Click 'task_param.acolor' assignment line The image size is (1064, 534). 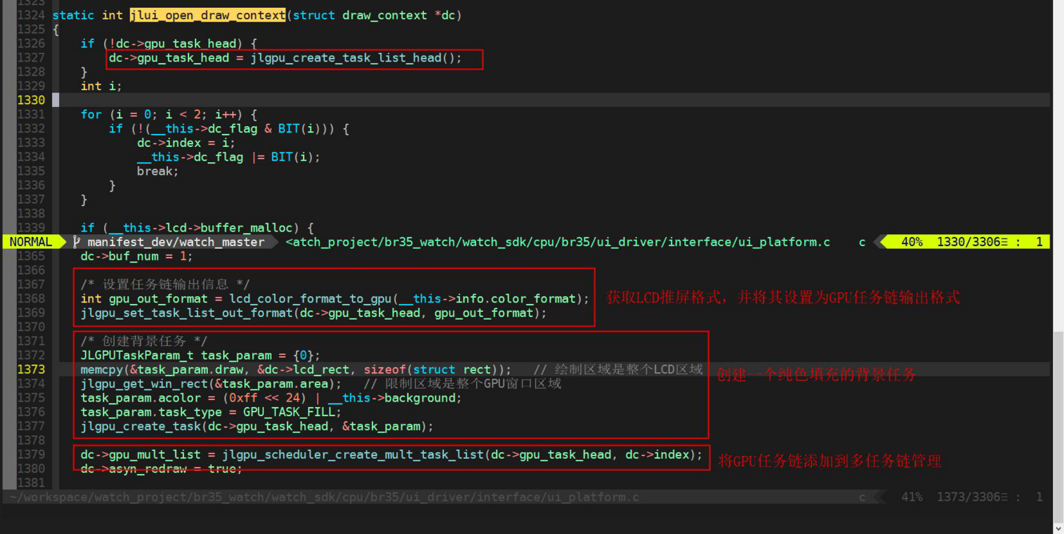coord(271,398)
